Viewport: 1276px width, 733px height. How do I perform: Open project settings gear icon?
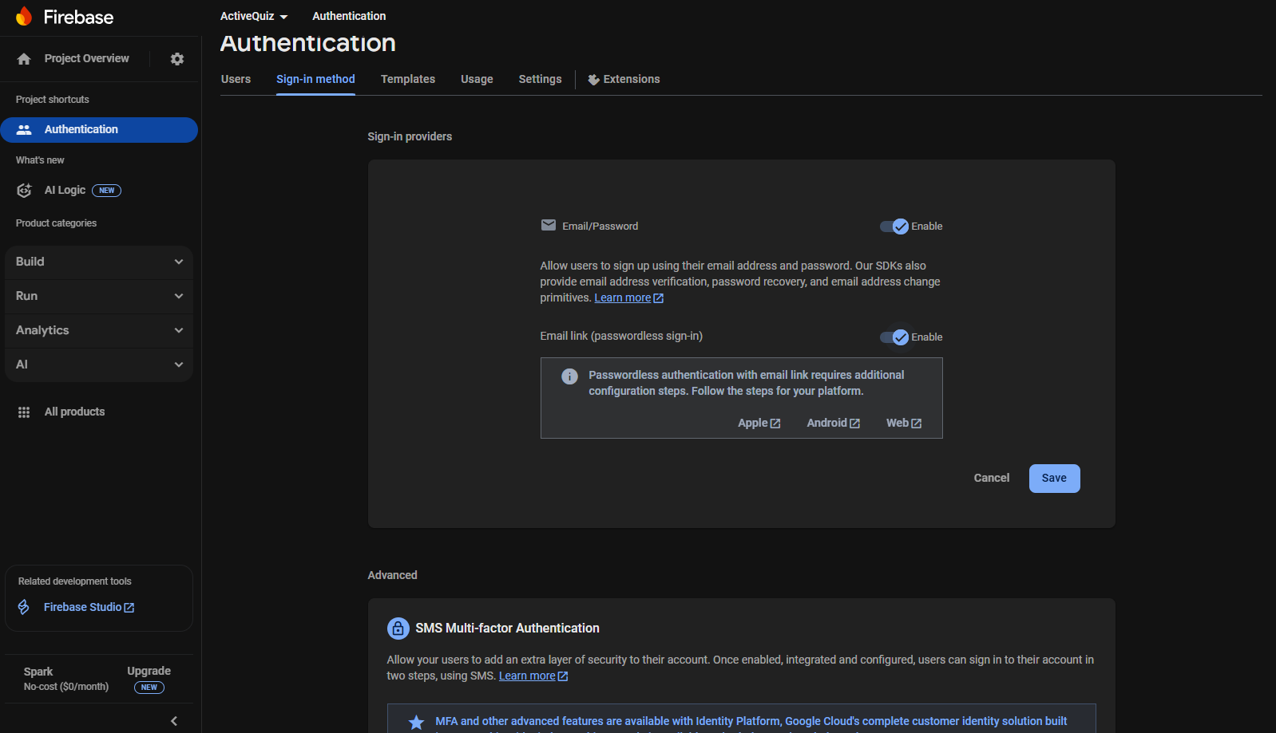[x=177, y=59]
